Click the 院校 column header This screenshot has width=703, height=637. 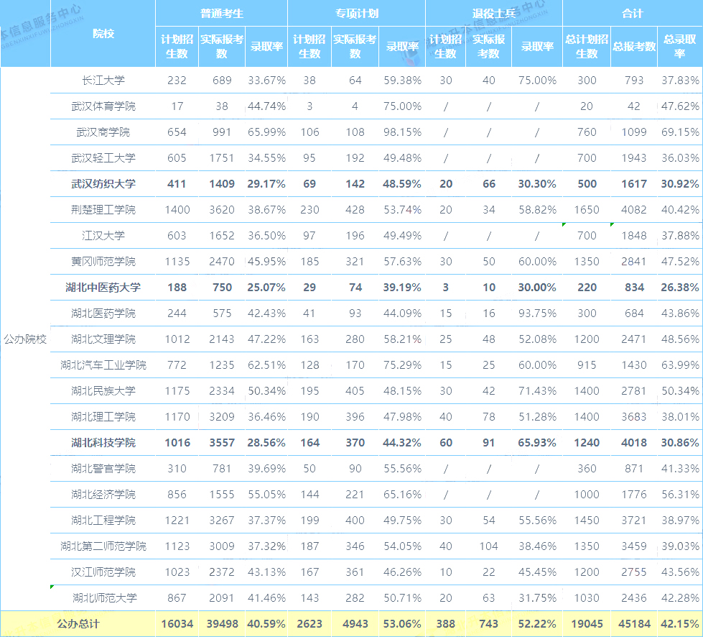pos(103,34)
